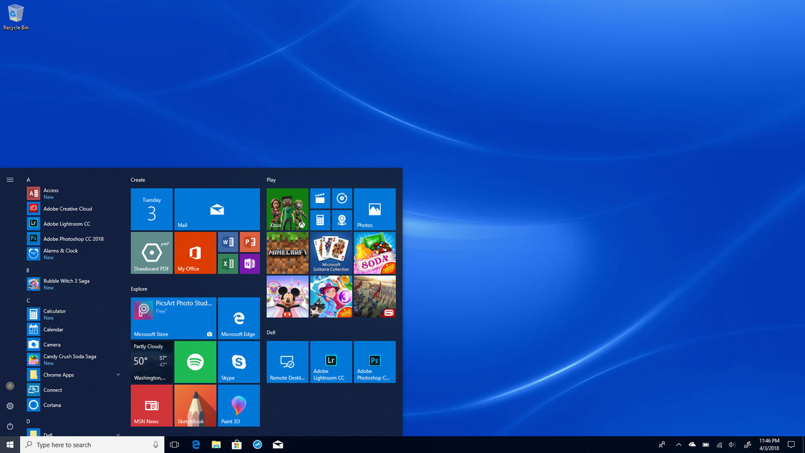The width and height of the screenshot is (805, 453).
Task: Launch the Drawboard PDF tile
Action: [151, 253]
